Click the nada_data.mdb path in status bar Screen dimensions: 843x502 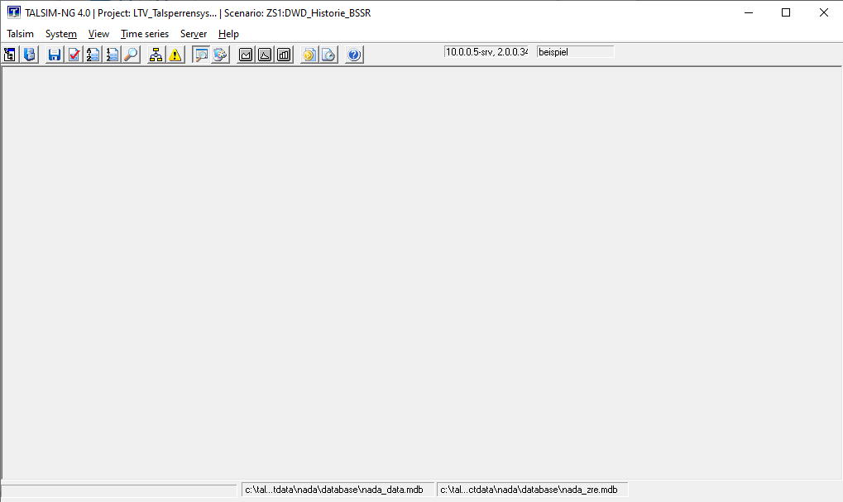point(338,490)
